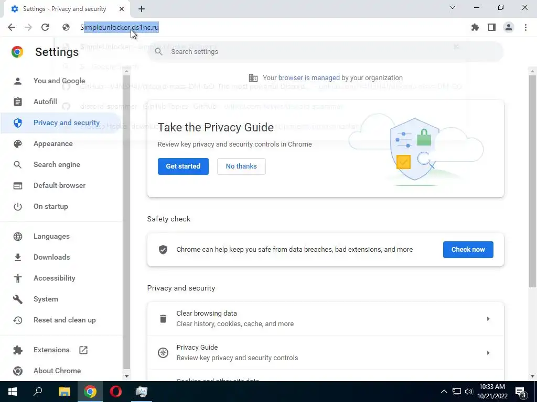
Task: Click the volume speaker tray icon
Action: pos(469,392)
